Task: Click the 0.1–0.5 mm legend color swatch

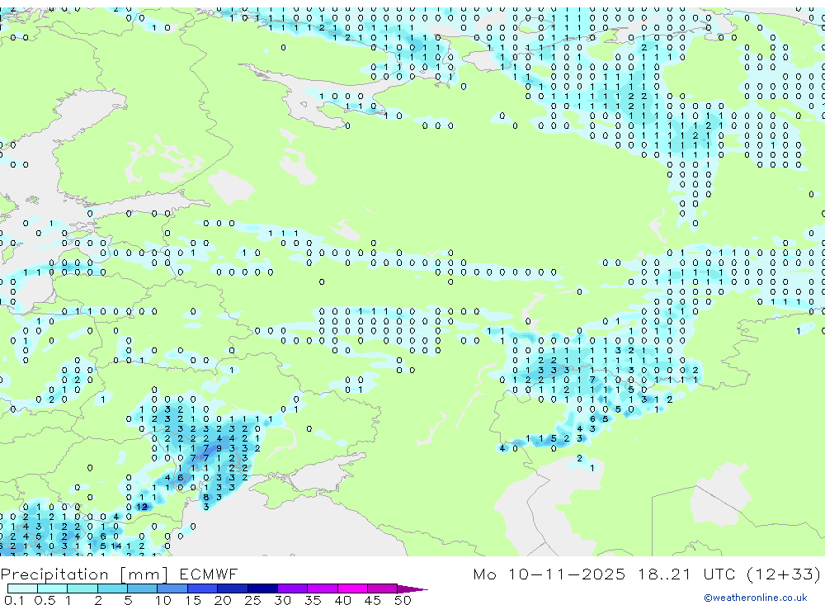Action: 22,588
